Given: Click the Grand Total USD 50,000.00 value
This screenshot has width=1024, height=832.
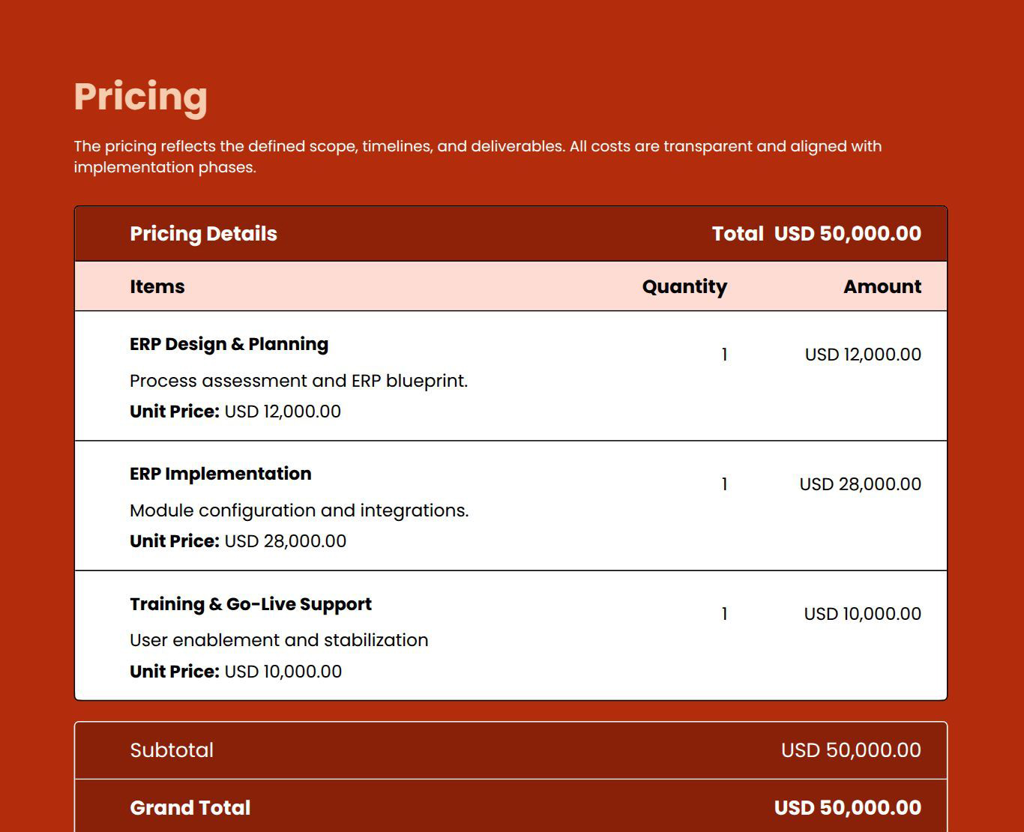Looking at the screenshot, I should [847, 808].
